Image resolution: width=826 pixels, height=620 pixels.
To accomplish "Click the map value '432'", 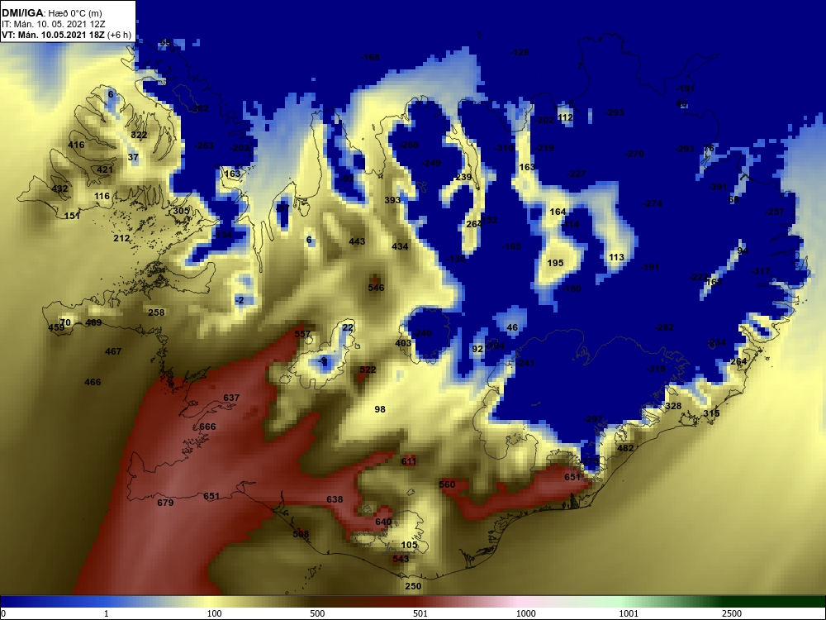I will point(59,188).
